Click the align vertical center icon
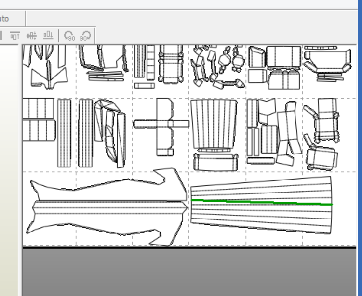This screenshot has height=296, width=362. [31, 36]
